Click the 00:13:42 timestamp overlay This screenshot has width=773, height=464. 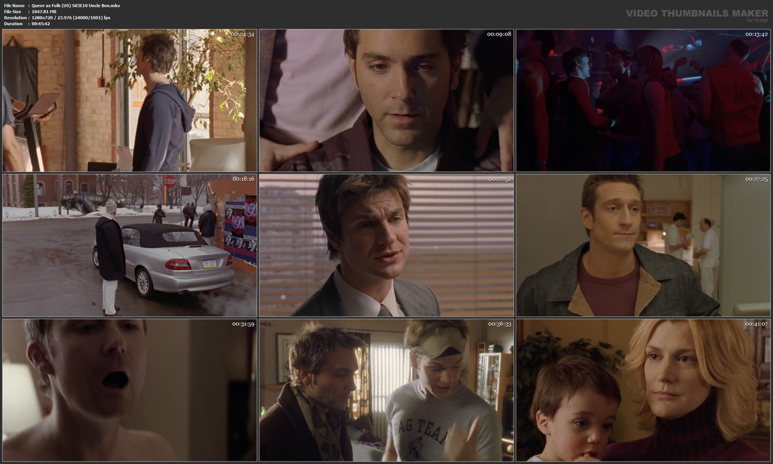(x=755, y=34)
